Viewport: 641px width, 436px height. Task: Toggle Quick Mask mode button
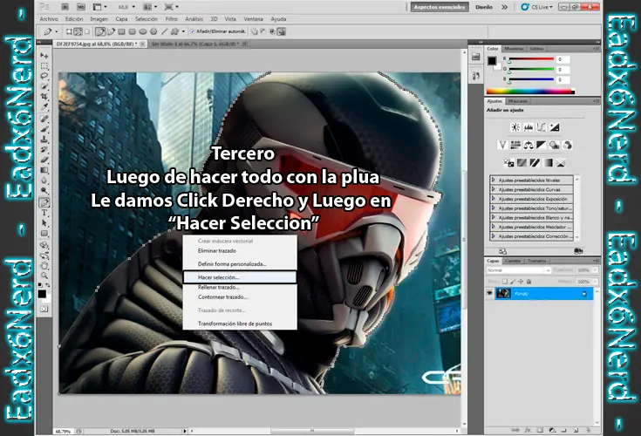tap(44, 309)
